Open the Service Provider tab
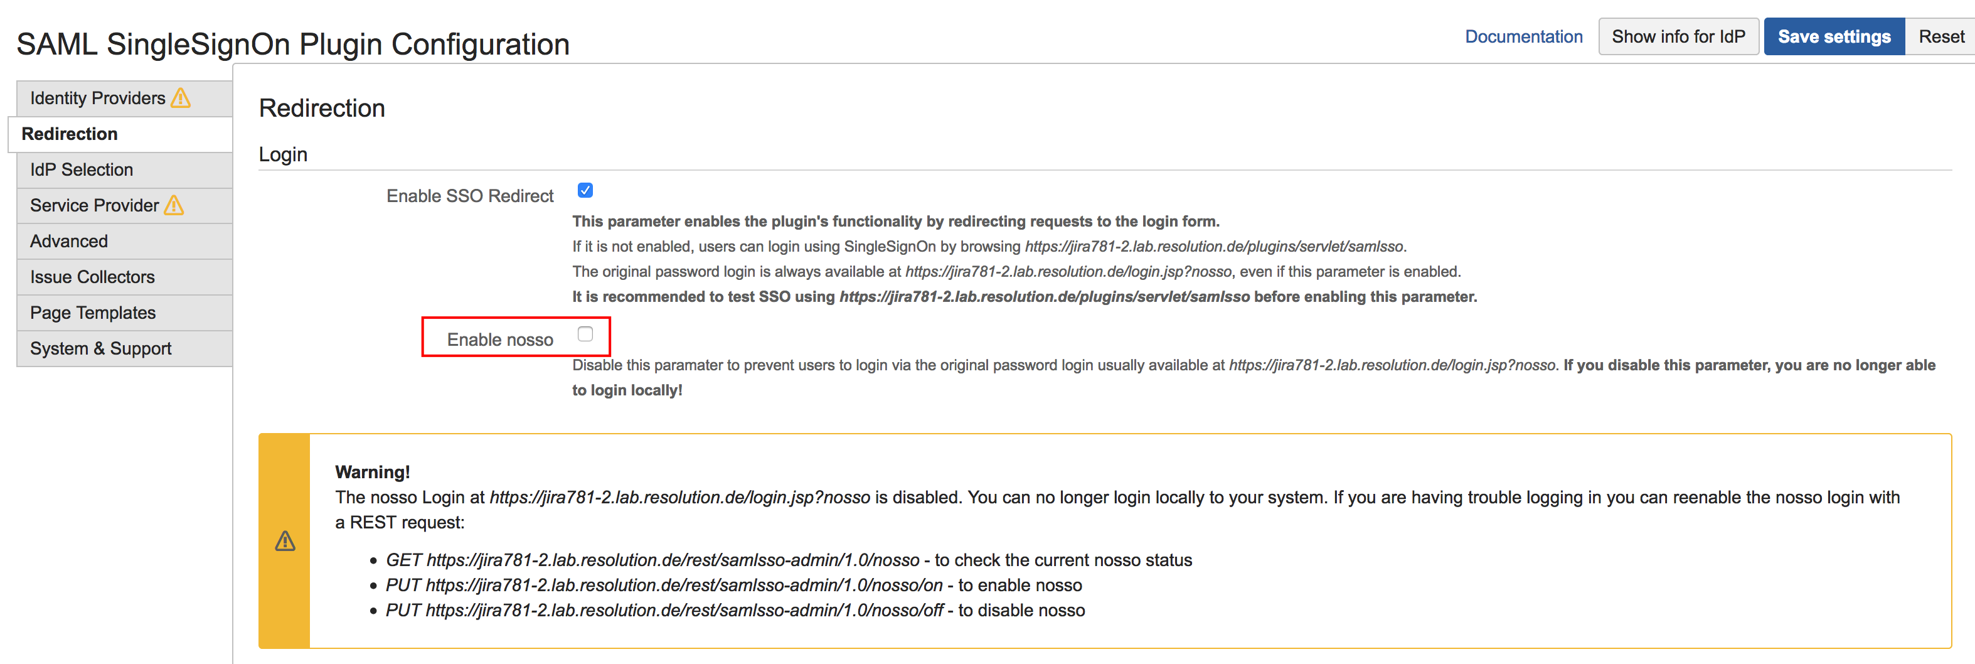The height and width of the screenshot is (664, 1975). click(93, 205)
